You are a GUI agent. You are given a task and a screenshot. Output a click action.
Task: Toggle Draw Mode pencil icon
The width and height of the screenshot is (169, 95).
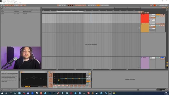click(x=151, y=5)
